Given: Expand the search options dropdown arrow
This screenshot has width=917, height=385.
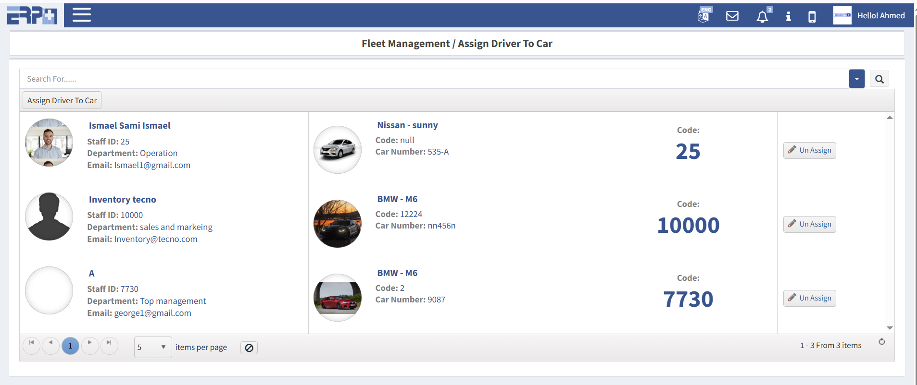Looking at the screenshot, I should 856,79.
